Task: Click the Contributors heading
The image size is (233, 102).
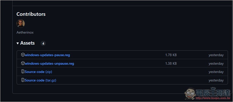Action: pyautogui.click(x=31, y=14)
